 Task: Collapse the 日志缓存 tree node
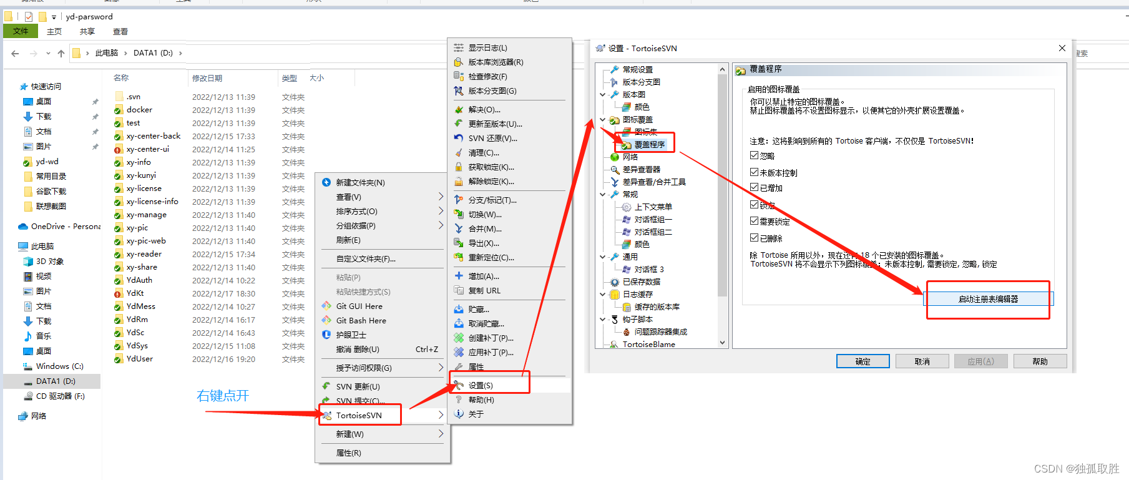(x=602, y=295)
